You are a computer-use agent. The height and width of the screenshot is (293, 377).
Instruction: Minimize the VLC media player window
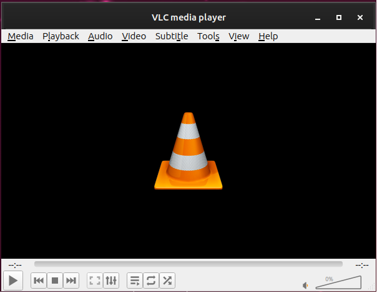coord(318,17)
